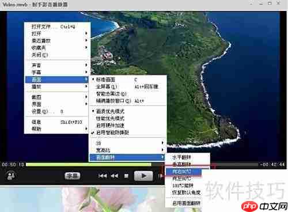Click the skip-to-previous track button

[103, 176]
